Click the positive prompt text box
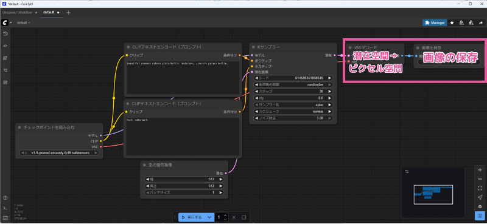 pyautogui.click(x=183, y=78)
